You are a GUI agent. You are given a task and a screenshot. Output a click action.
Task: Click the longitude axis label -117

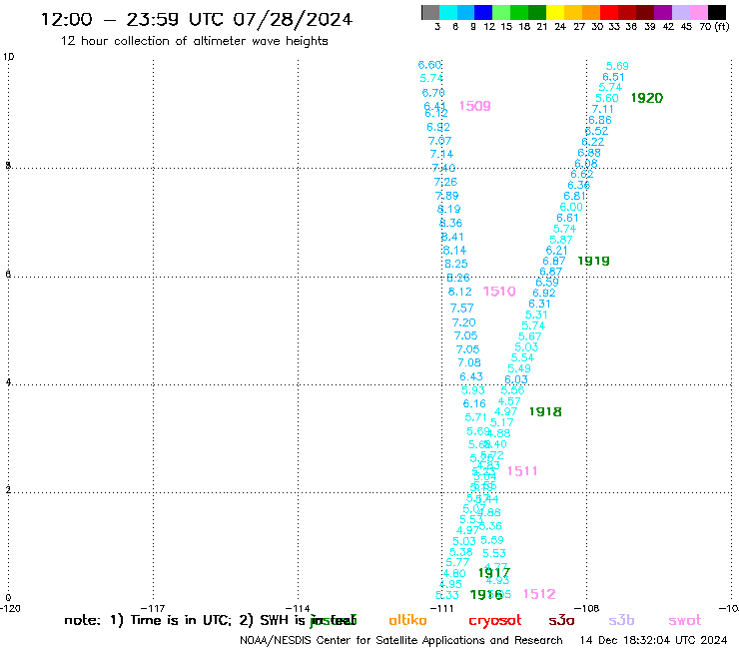[153, 608]
